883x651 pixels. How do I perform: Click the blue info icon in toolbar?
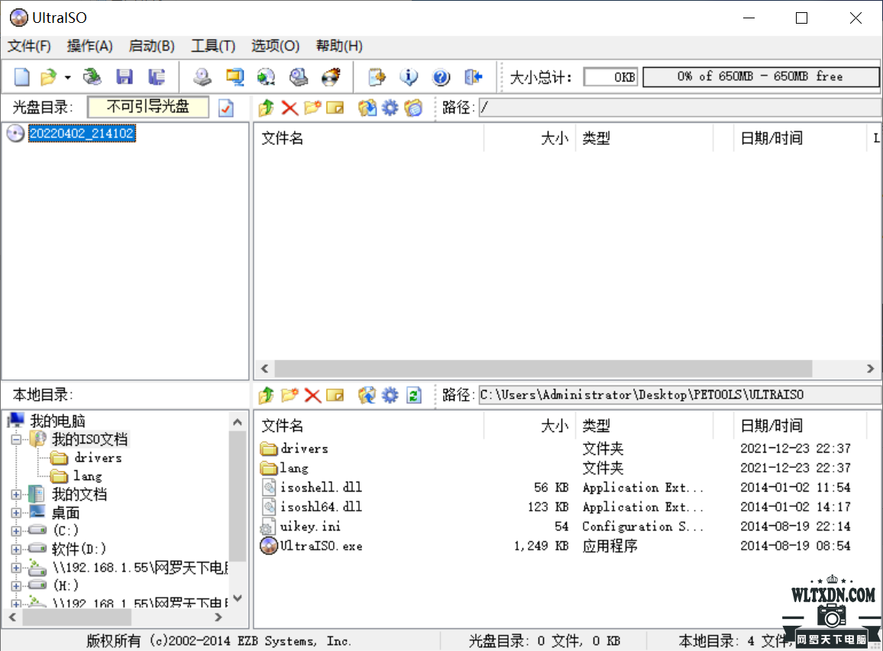point(409,76)
